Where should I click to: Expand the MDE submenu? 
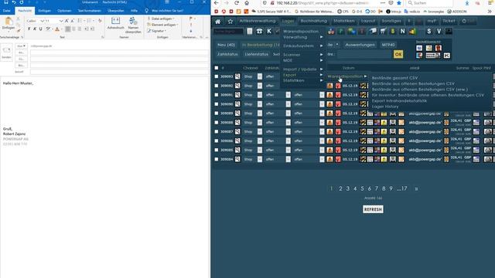click(x=302, y=60)
